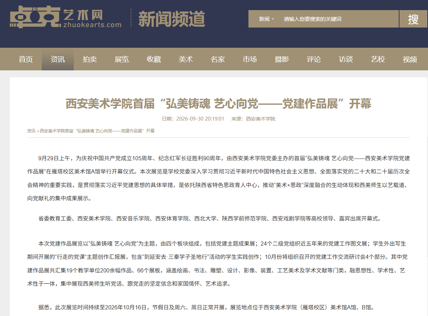Image resolution: width=428 pixels, height=316 pixels.
Task: Go to the 首页 nav item
Action: [x=26, y=59]
